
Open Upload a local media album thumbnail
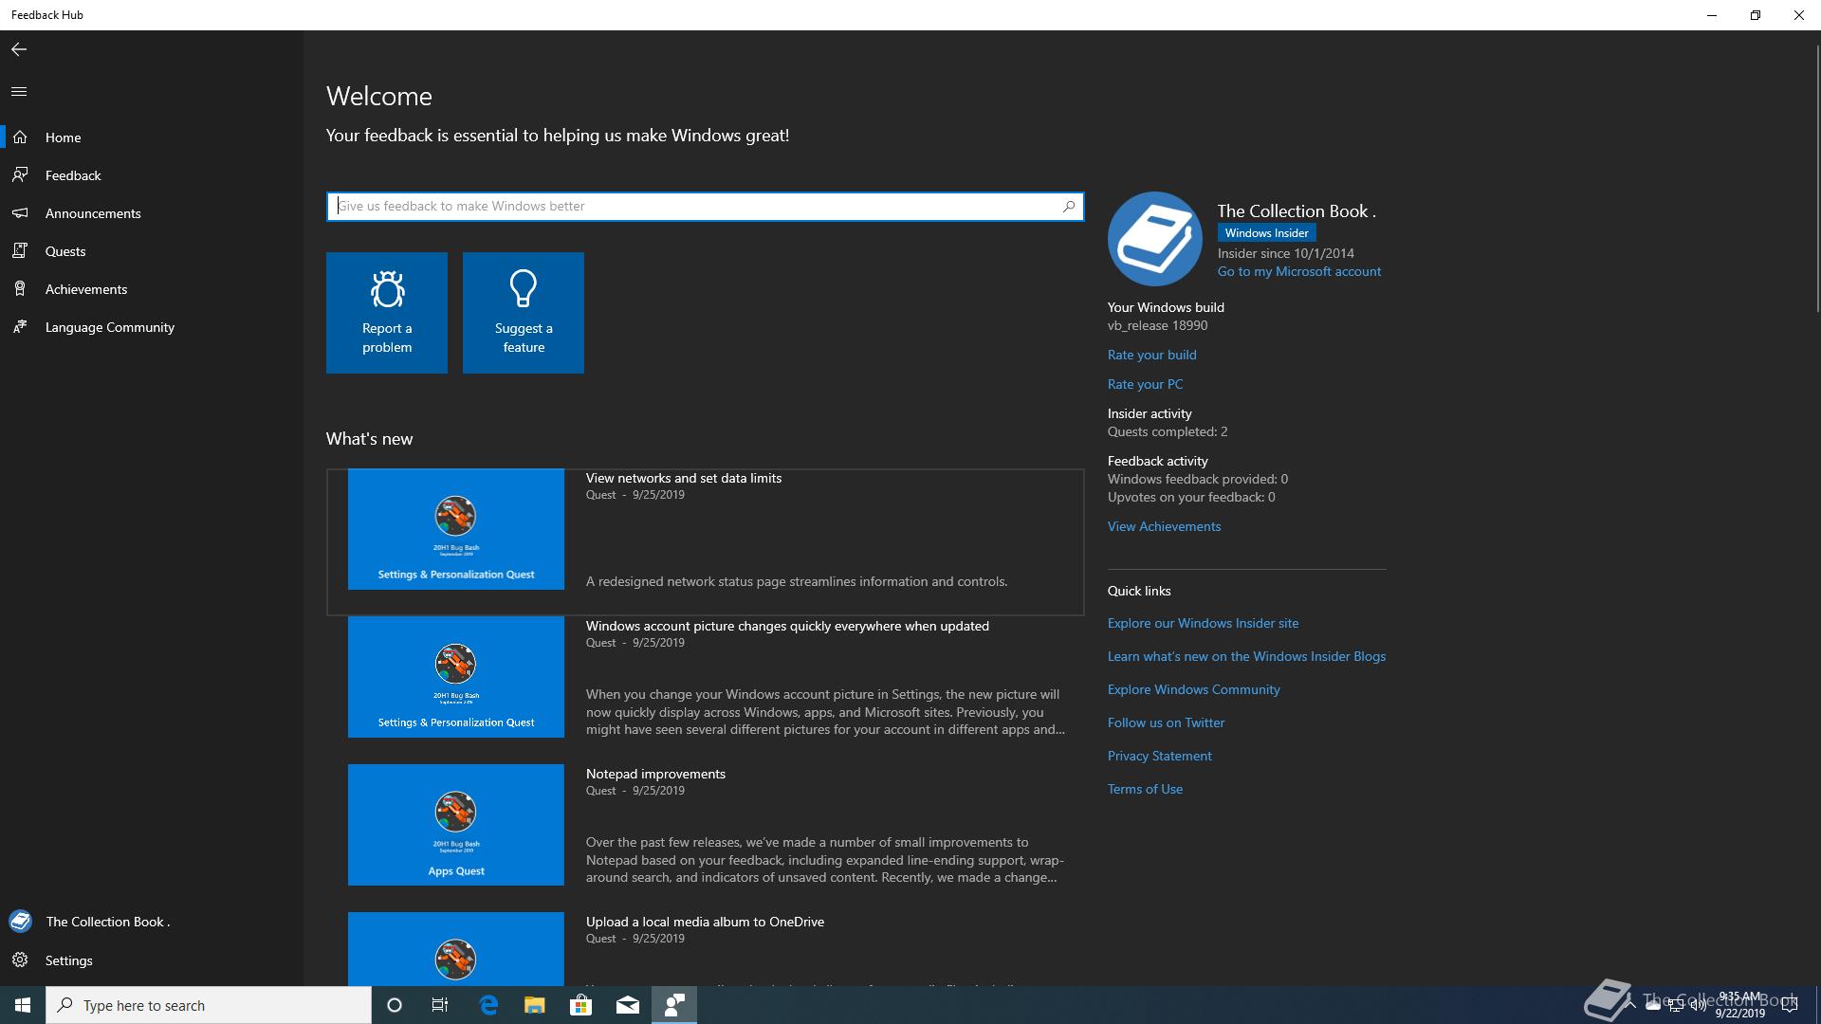coord(456,949)
